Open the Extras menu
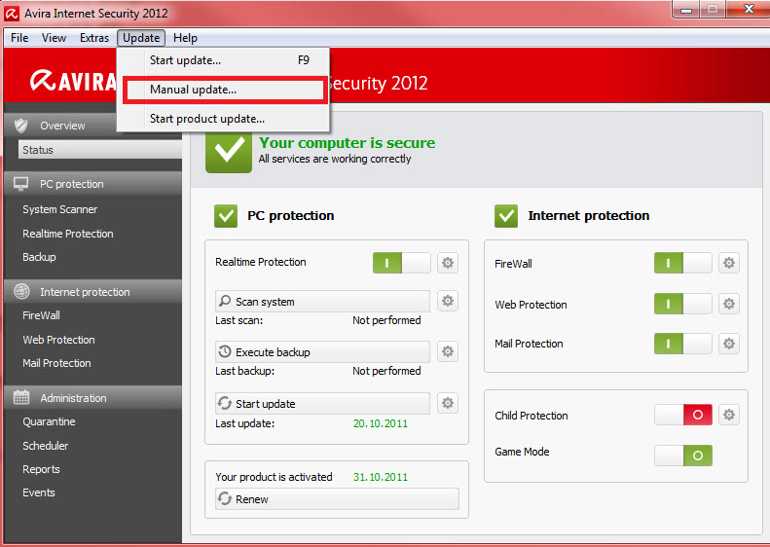Screen dimensions: 770x547 click(x=94, y=38)
